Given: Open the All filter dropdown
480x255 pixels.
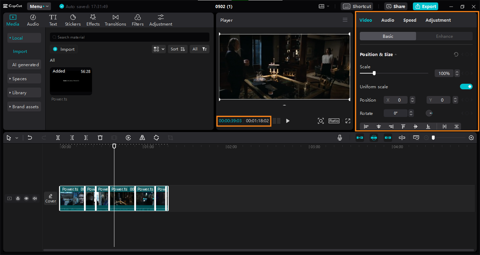Looking at the screenshot, I should pos(199,49).
